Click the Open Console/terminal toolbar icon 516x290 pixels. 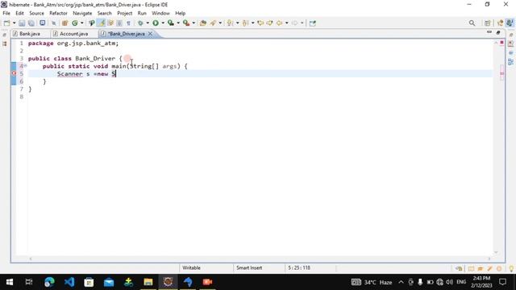pos(43,23)
